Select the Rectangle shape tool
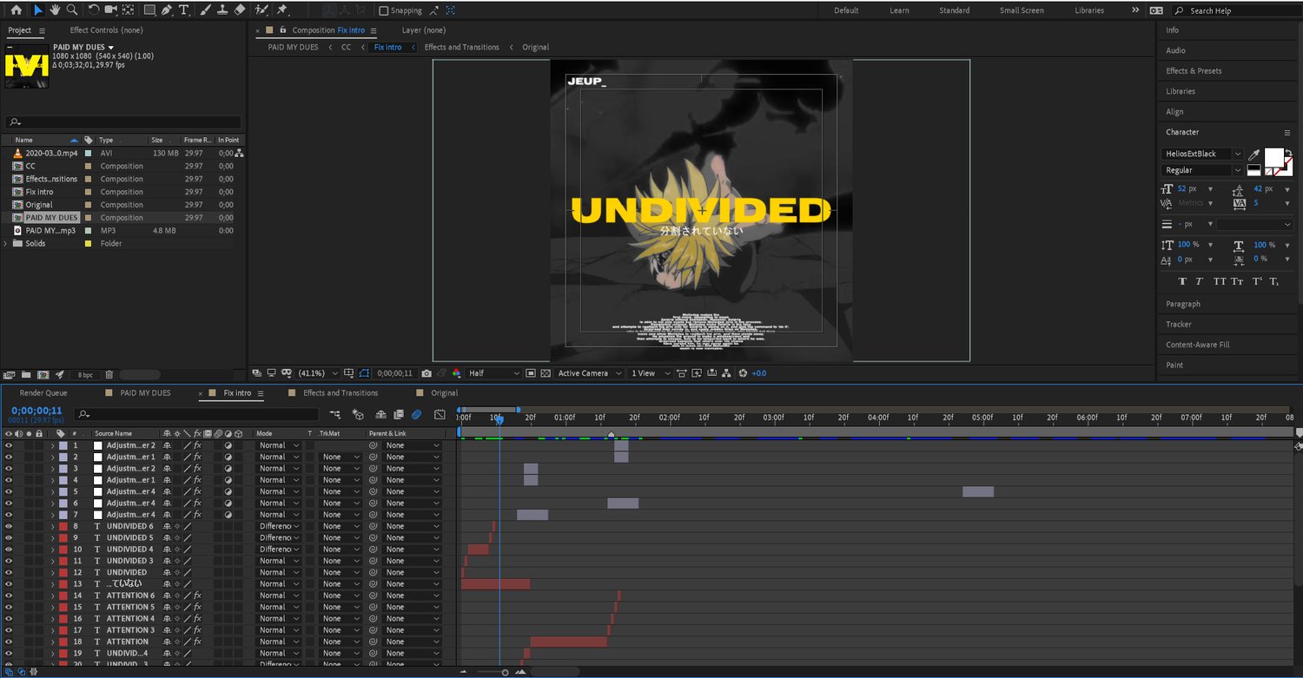 point(149,10)
